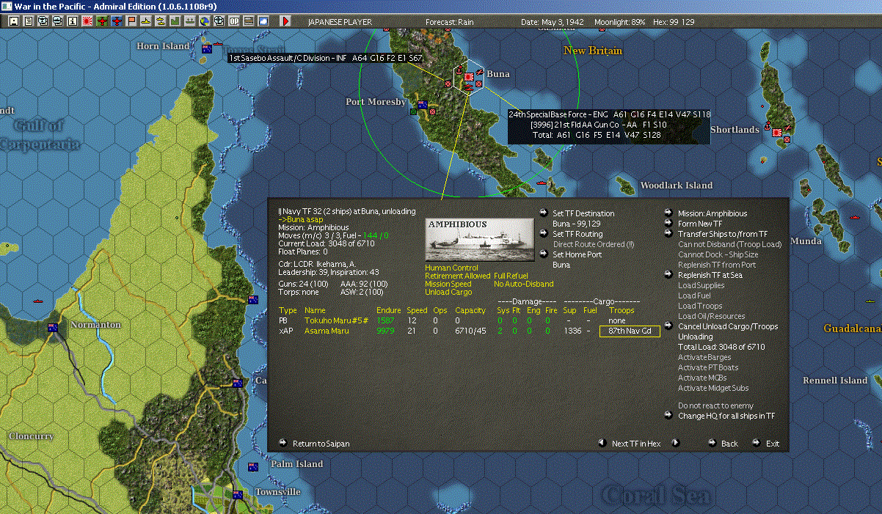Select ship Asama Maru
The image size is (882, 514).
(x=325, y=331)
